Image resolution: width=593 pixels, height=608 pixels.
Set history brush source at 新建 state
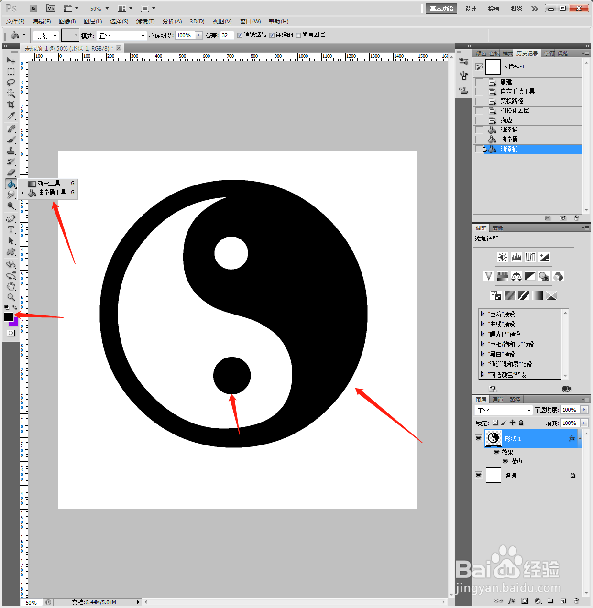(x=479, y=82)
